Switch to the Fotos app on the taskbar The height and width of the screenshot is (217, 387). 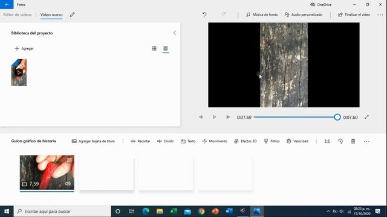click(x=256, y=212)
